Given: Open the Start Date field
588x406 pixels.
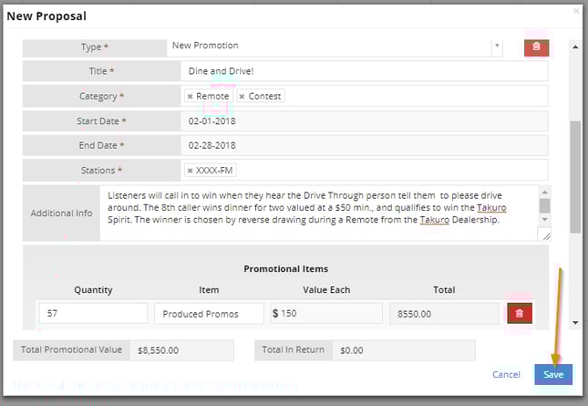Looking at the screenshot, I should pos(364,121).
